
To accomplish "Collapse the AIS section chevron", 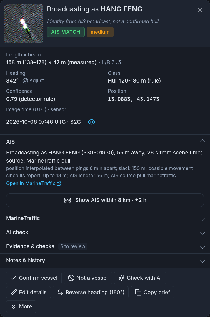I will (202, 141).
